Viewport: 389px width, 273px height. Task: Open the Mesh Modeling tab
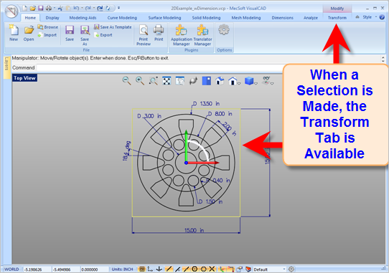pos(246,18)
